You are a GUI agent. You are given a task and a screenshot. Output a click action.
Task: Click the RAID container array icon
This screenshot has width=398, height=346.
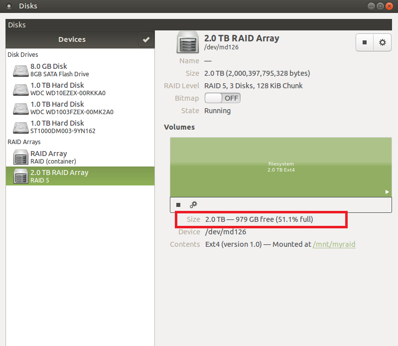point(21,157)
